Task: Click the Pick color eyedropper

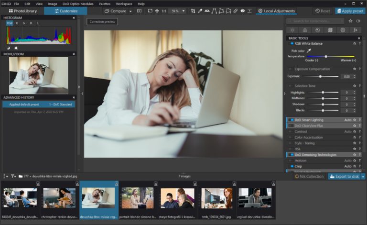Action: (x=309, y=51)
